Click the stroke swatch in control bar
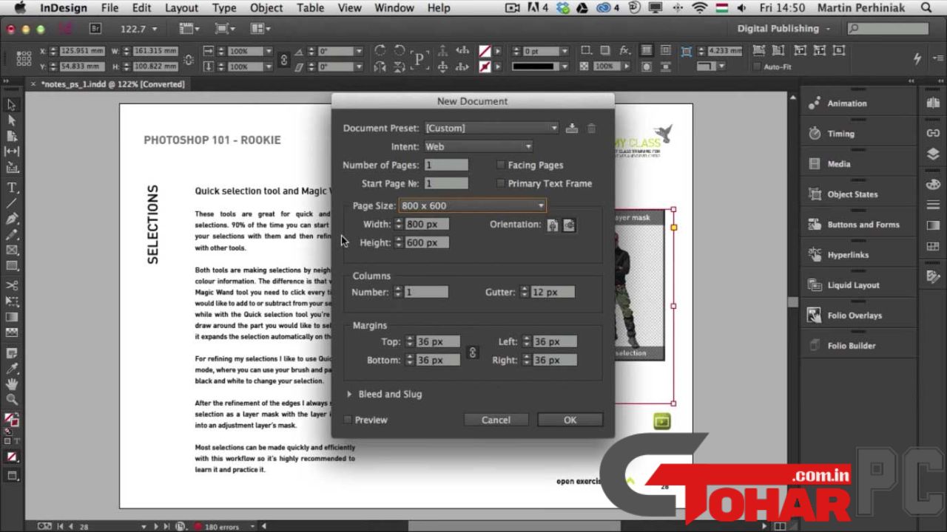This screenshot has height=532, width=947. 485,66
